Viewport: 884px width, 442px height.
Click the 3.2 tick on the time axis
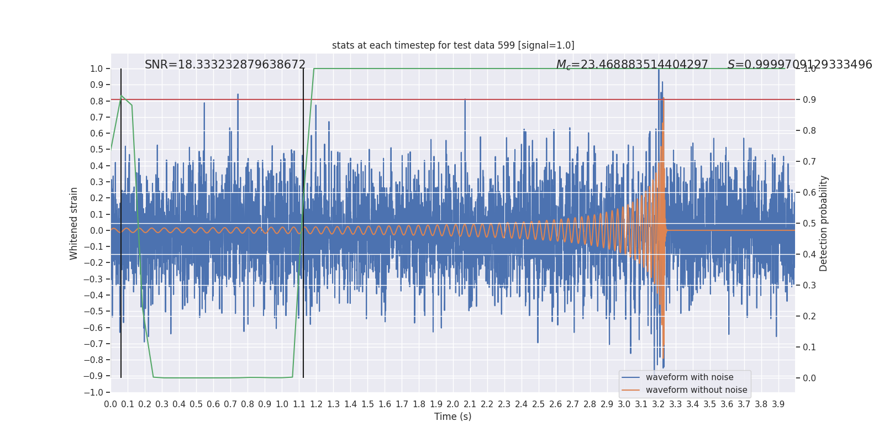pyautogui.click(x=658, y=404)
